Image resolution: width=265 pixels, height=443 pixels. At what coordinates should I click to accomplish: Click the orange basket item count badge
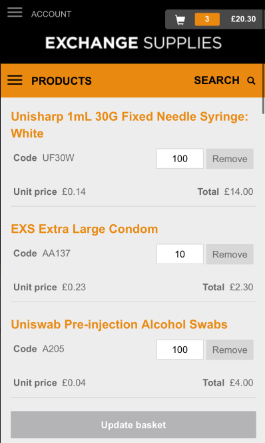(x=207, y=19)
